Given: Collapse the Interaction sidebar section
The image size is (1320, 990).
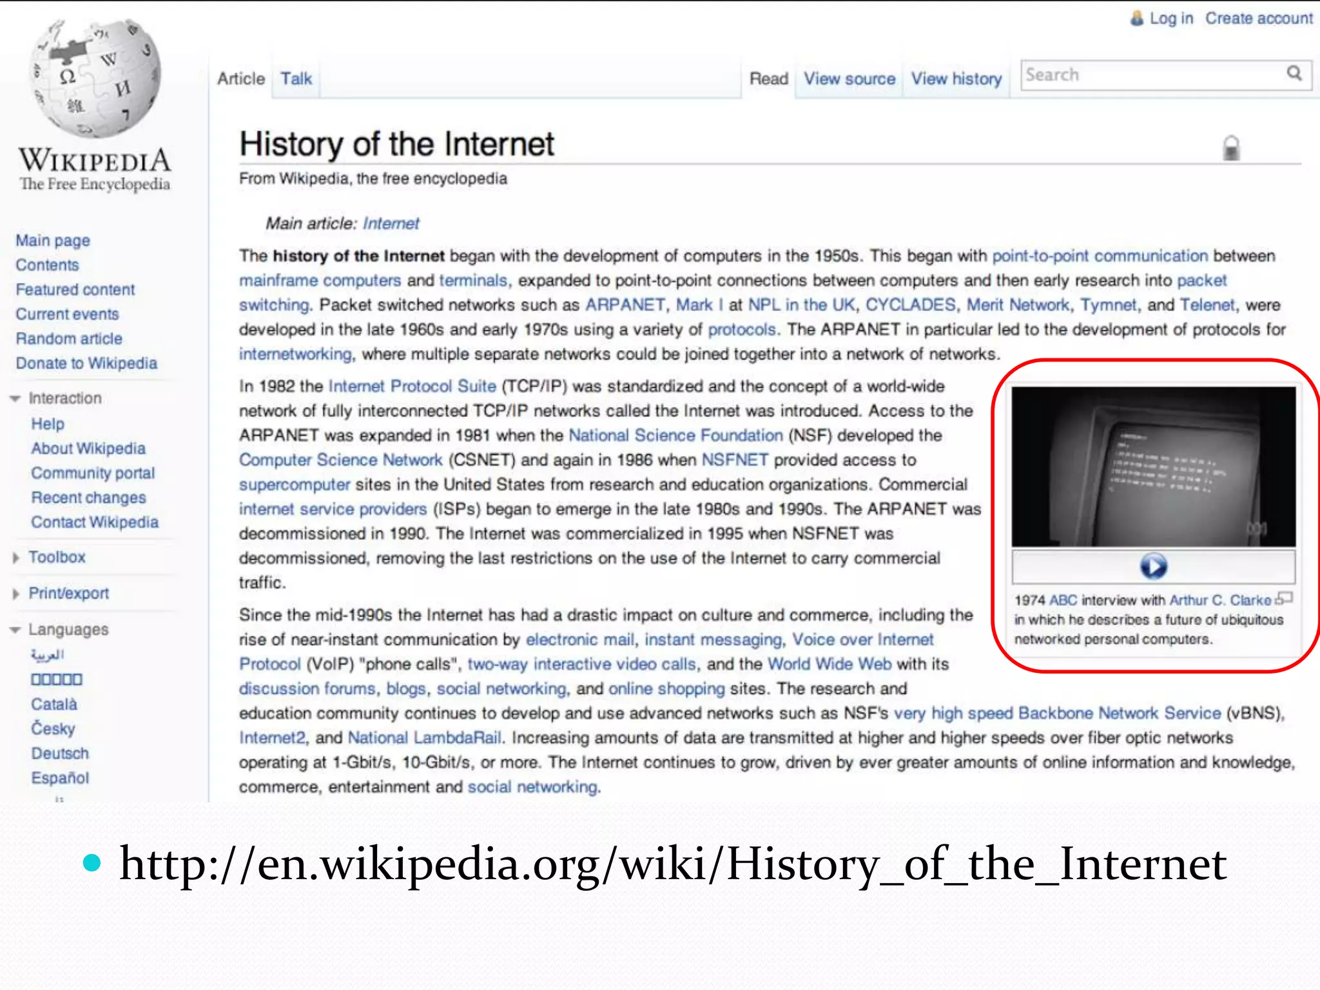Looking at the screenshot, I should click(x=15, y=398).
